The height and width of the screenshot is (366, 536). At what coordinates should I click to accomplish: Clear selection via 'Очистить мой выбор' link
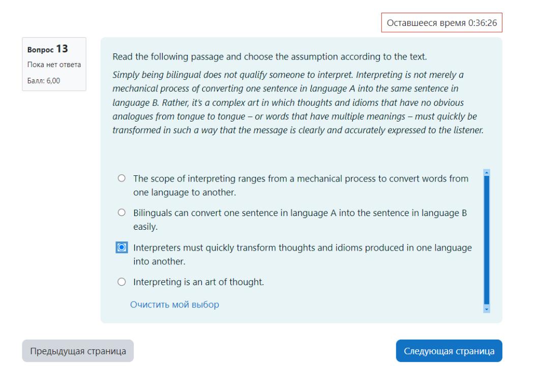click(174, 304)
